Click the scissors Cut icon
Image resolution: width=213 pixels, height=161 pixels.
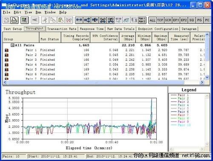tap(45, 20)
